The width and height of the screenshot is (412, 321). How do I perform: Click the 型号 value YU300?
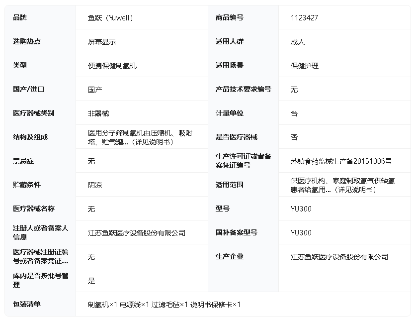coord(301,209)
